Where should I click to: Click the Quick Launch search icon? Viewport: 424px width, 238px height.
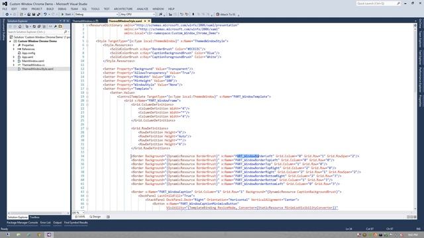(398, 3)
